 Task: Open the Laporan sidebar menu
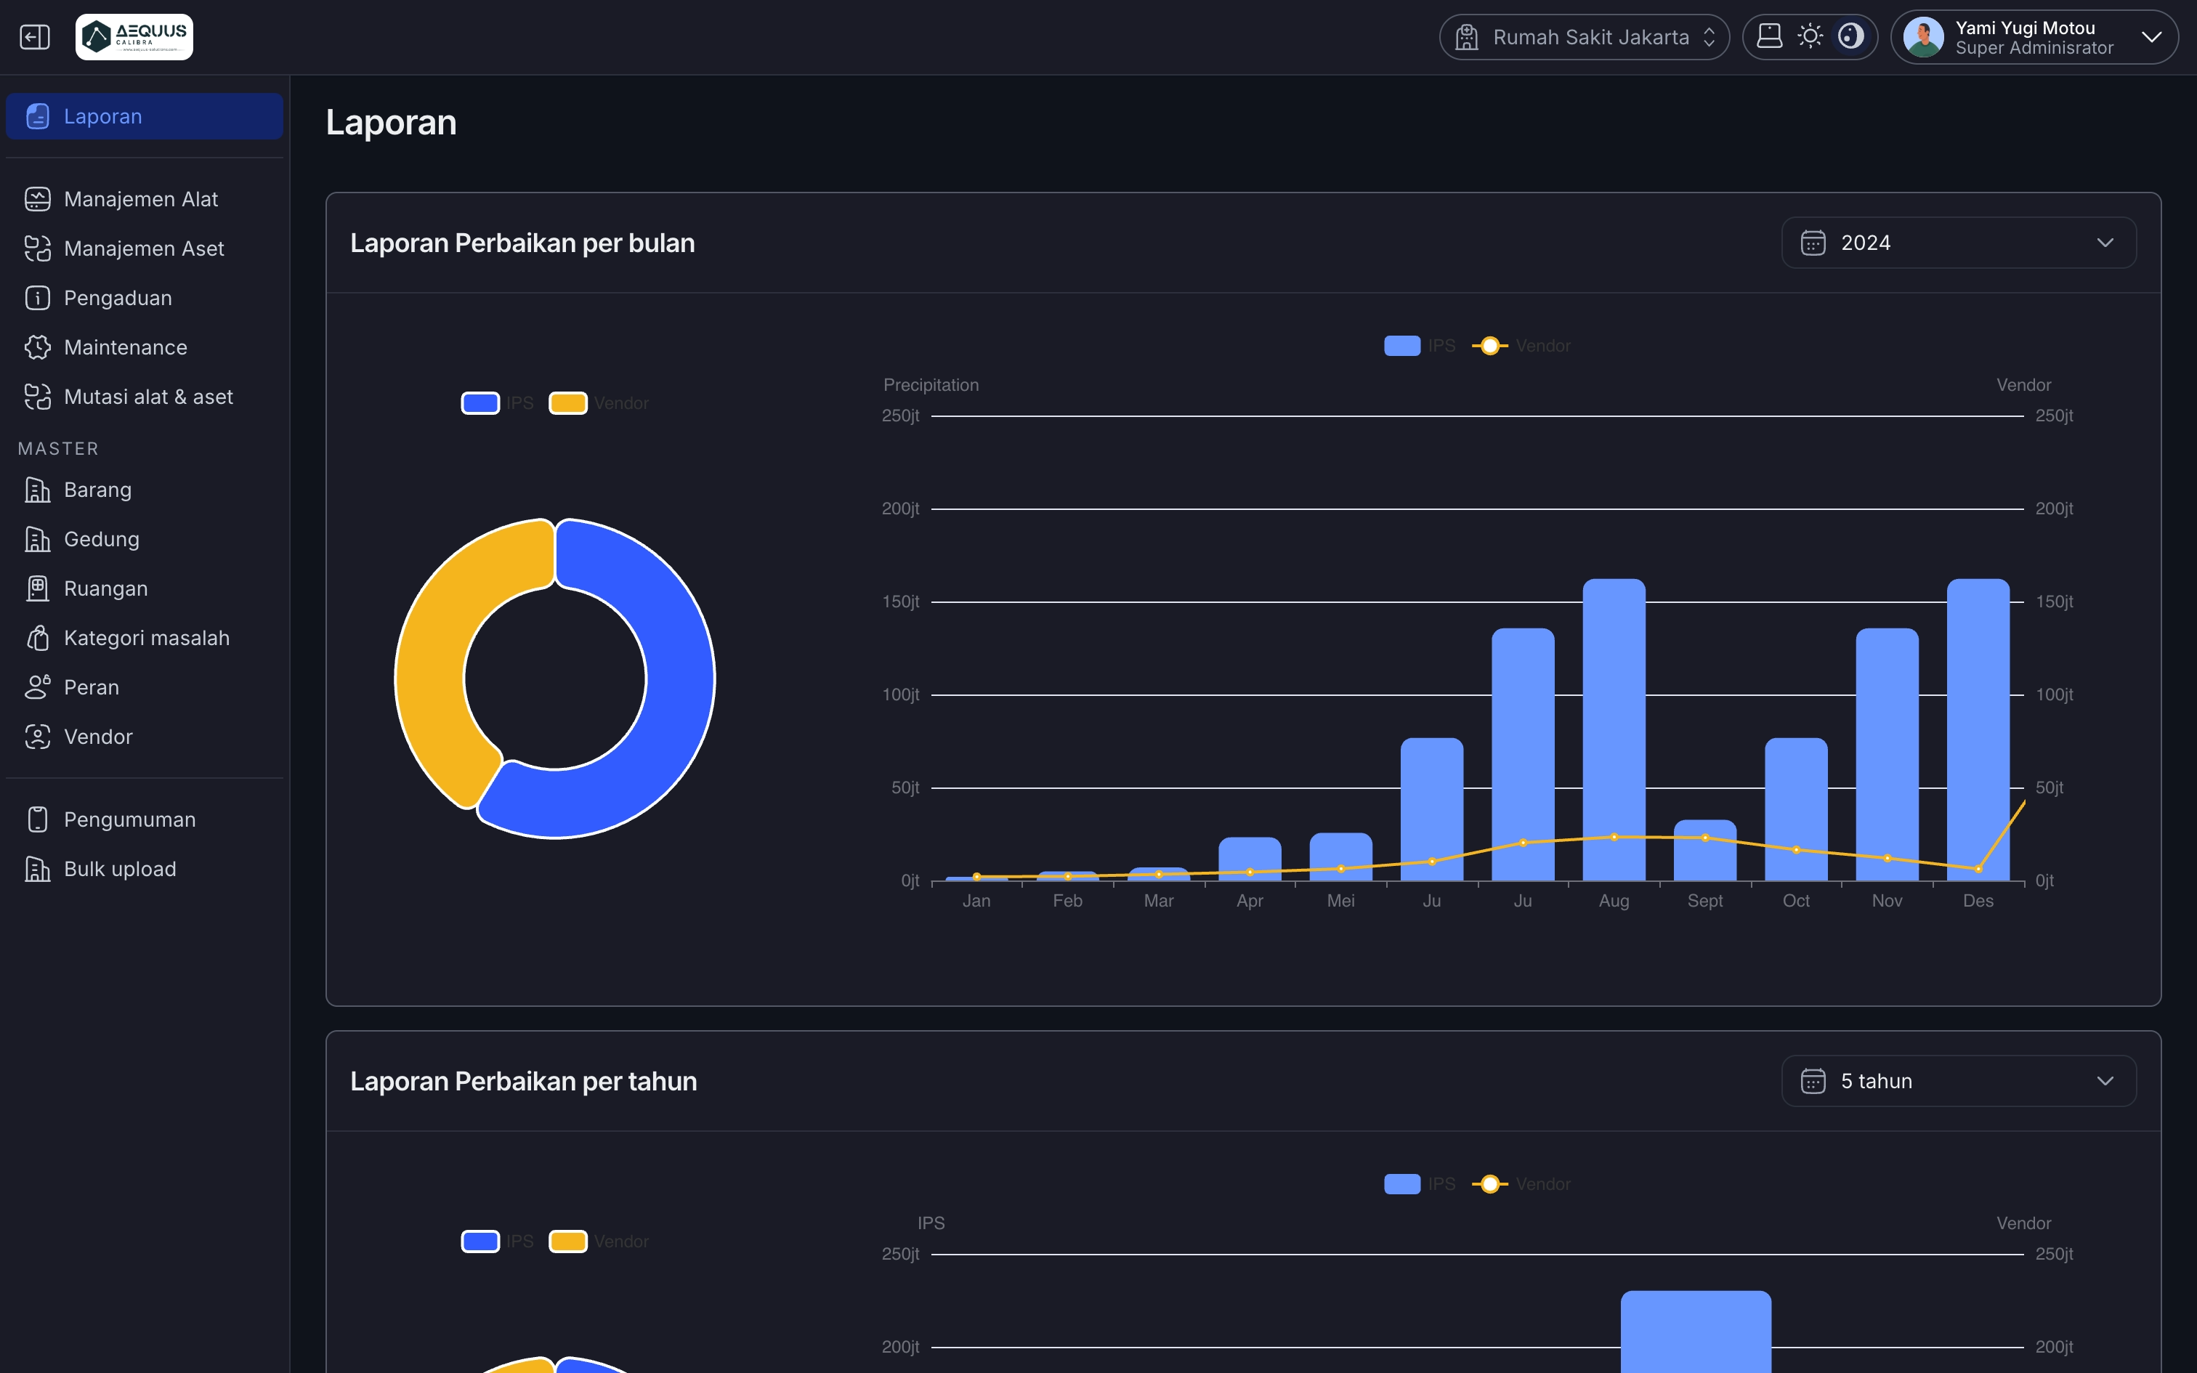[145, 116]
